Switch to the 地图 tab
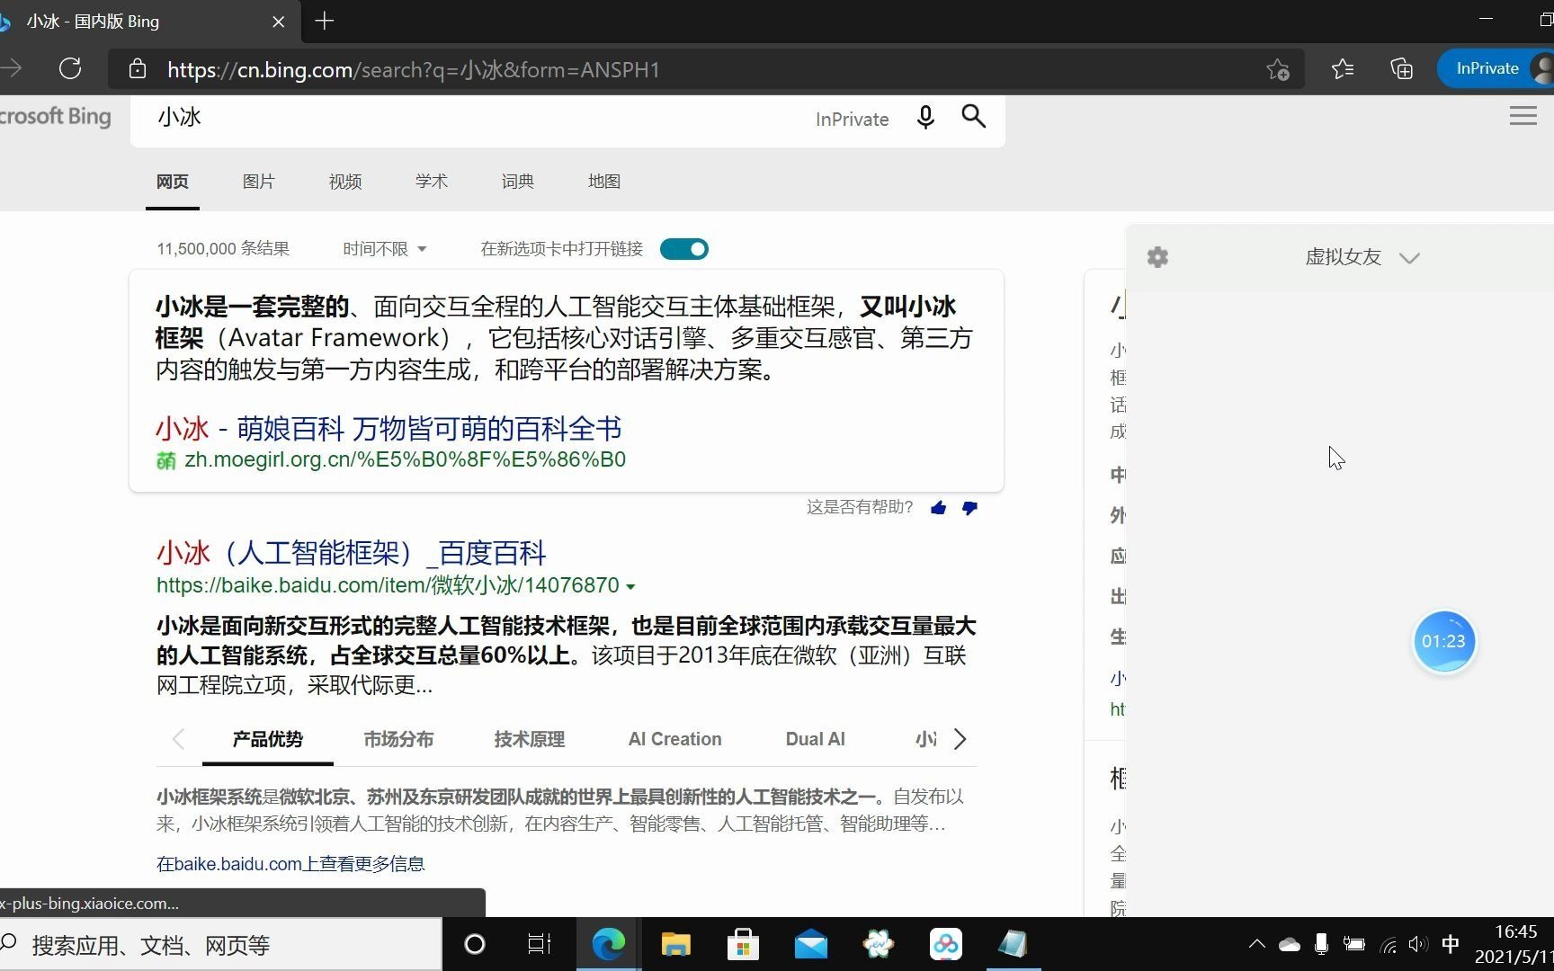Screen dimensions: 1554x971 [x=604, y=182]
